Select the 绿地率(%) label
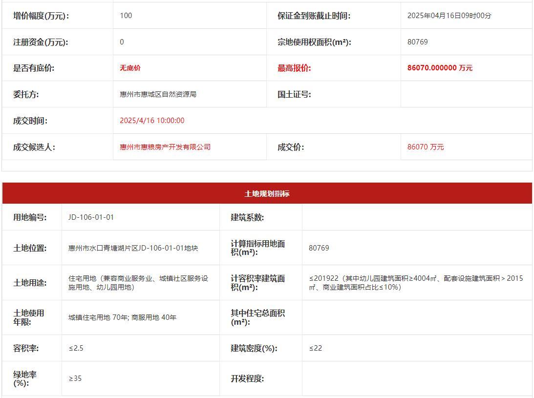Screen dimensions: 534x398 [x=25, y=379]
